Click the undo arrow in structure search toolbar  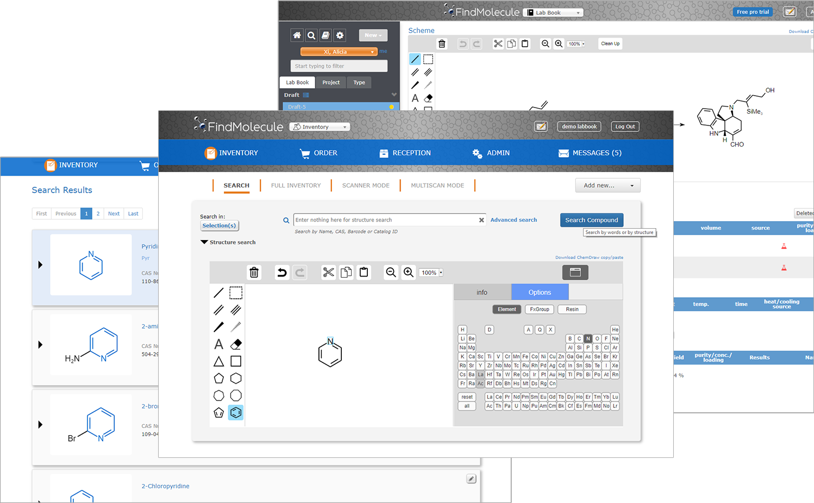(x=281, y=273)
